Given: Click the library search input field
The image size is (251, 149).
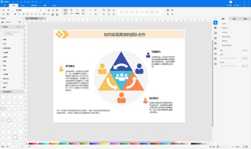Looking at the screenshot, I should point(12,22).
